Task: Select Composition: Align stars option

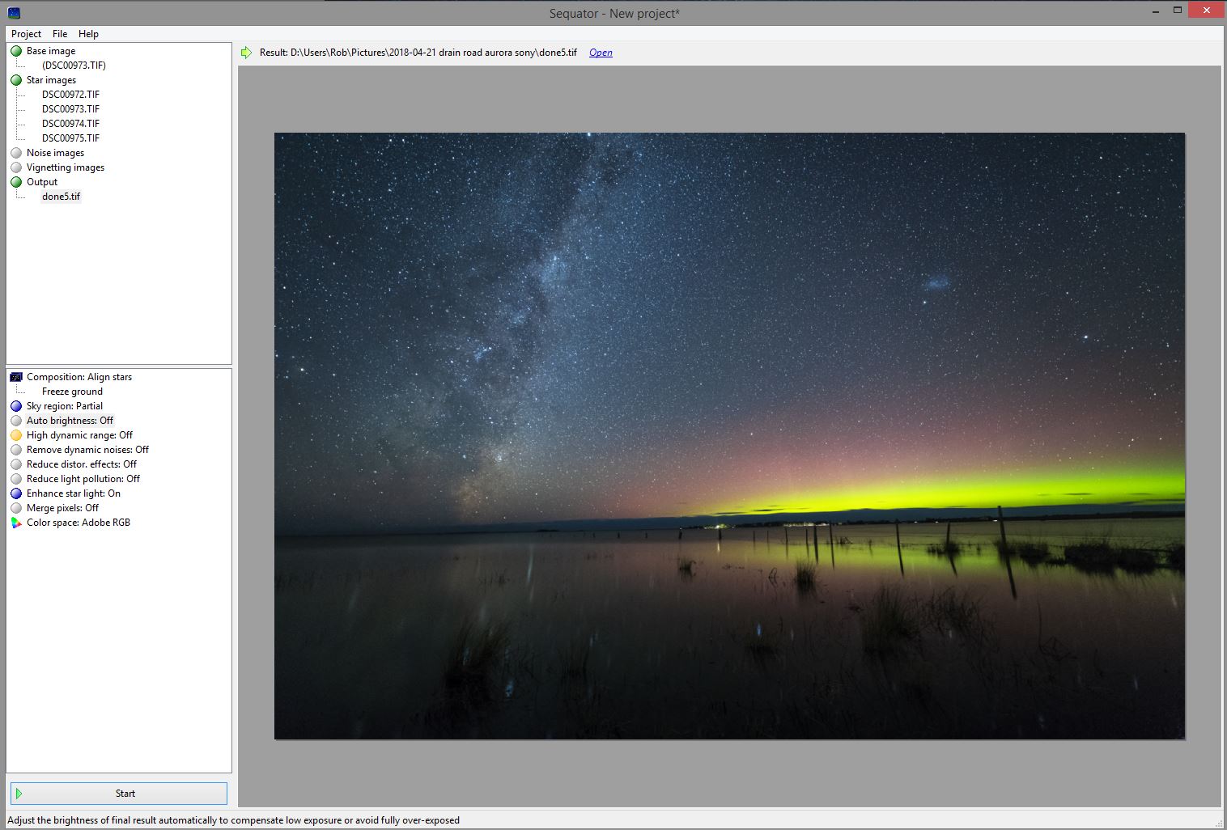Action: (x=79, y=377)
